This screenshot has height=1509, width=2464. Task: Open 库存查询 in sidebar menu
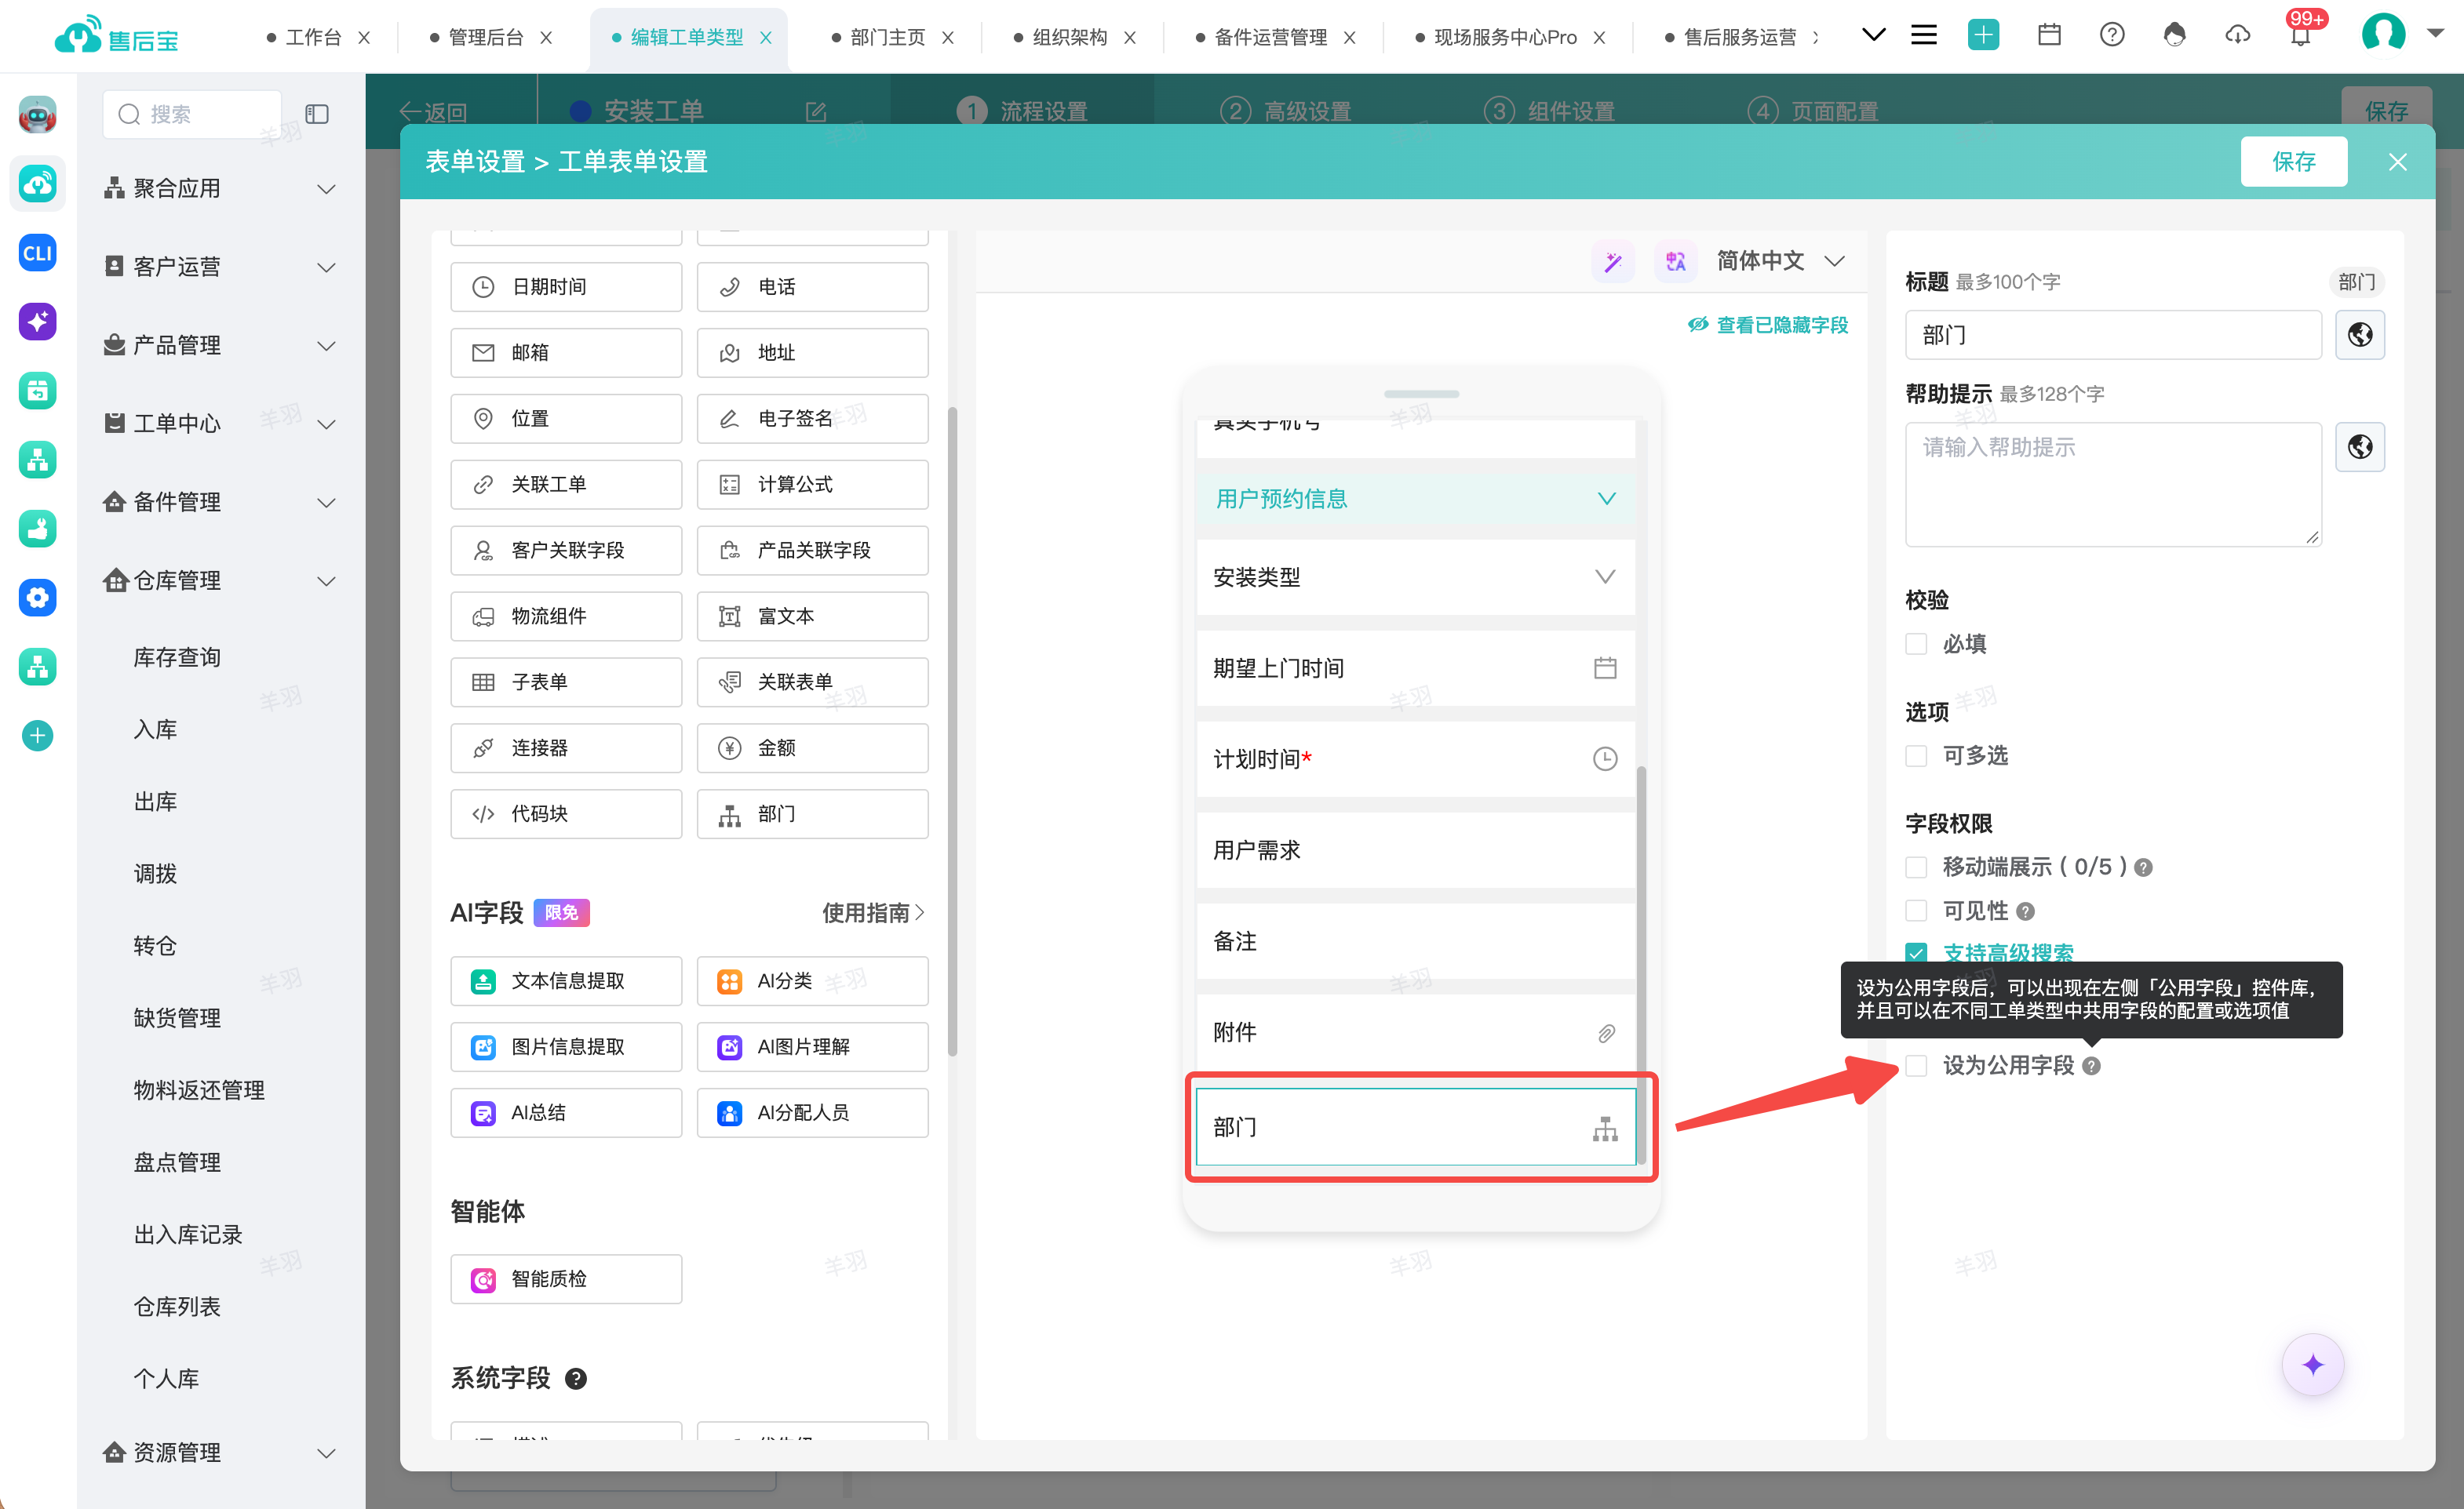177,657
